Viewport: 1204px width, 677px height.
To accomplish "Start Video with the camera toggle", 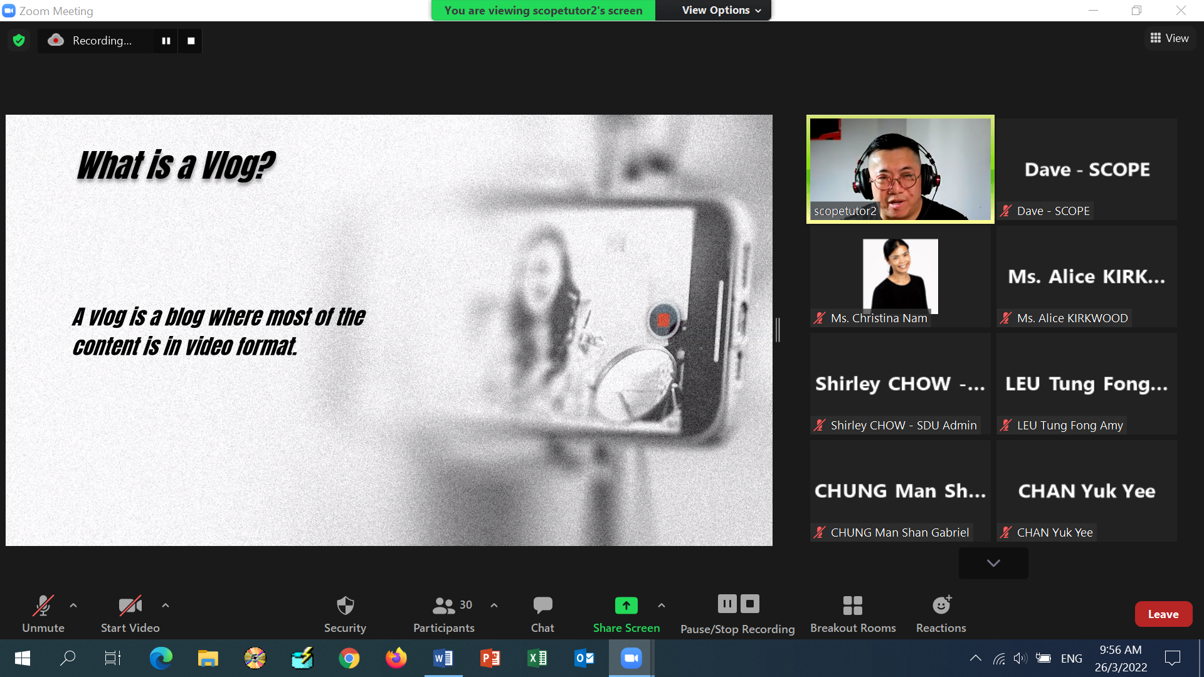I will click(130, 606).
